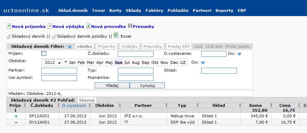Focus the Sklad input field
The height and width of the screenshot is (133, 307).
tap(219, 71)
